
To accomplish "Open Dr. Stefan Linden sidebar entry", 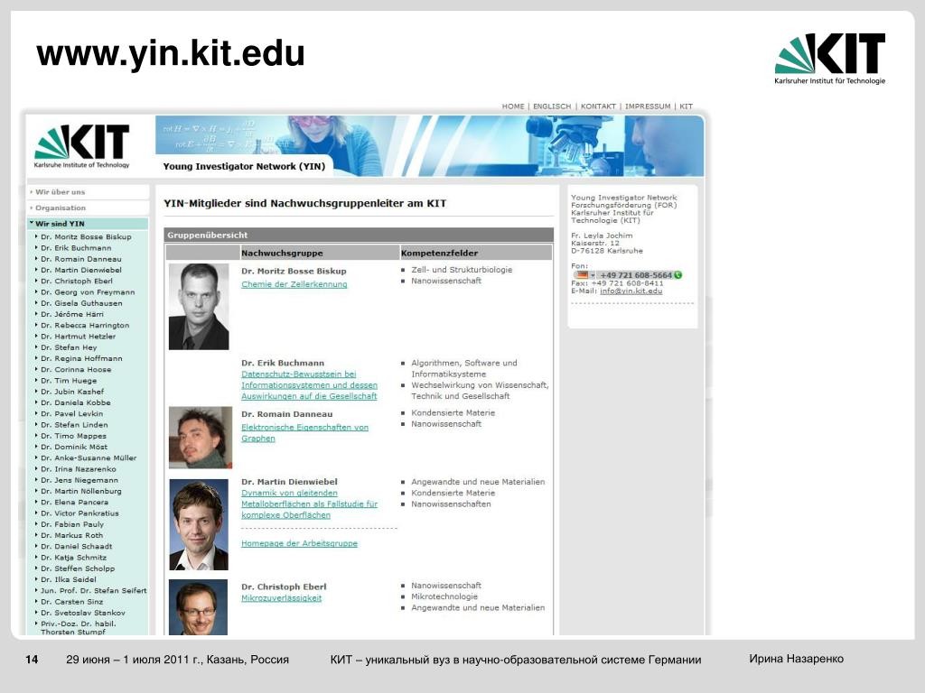I will click(x=74, y=425).
